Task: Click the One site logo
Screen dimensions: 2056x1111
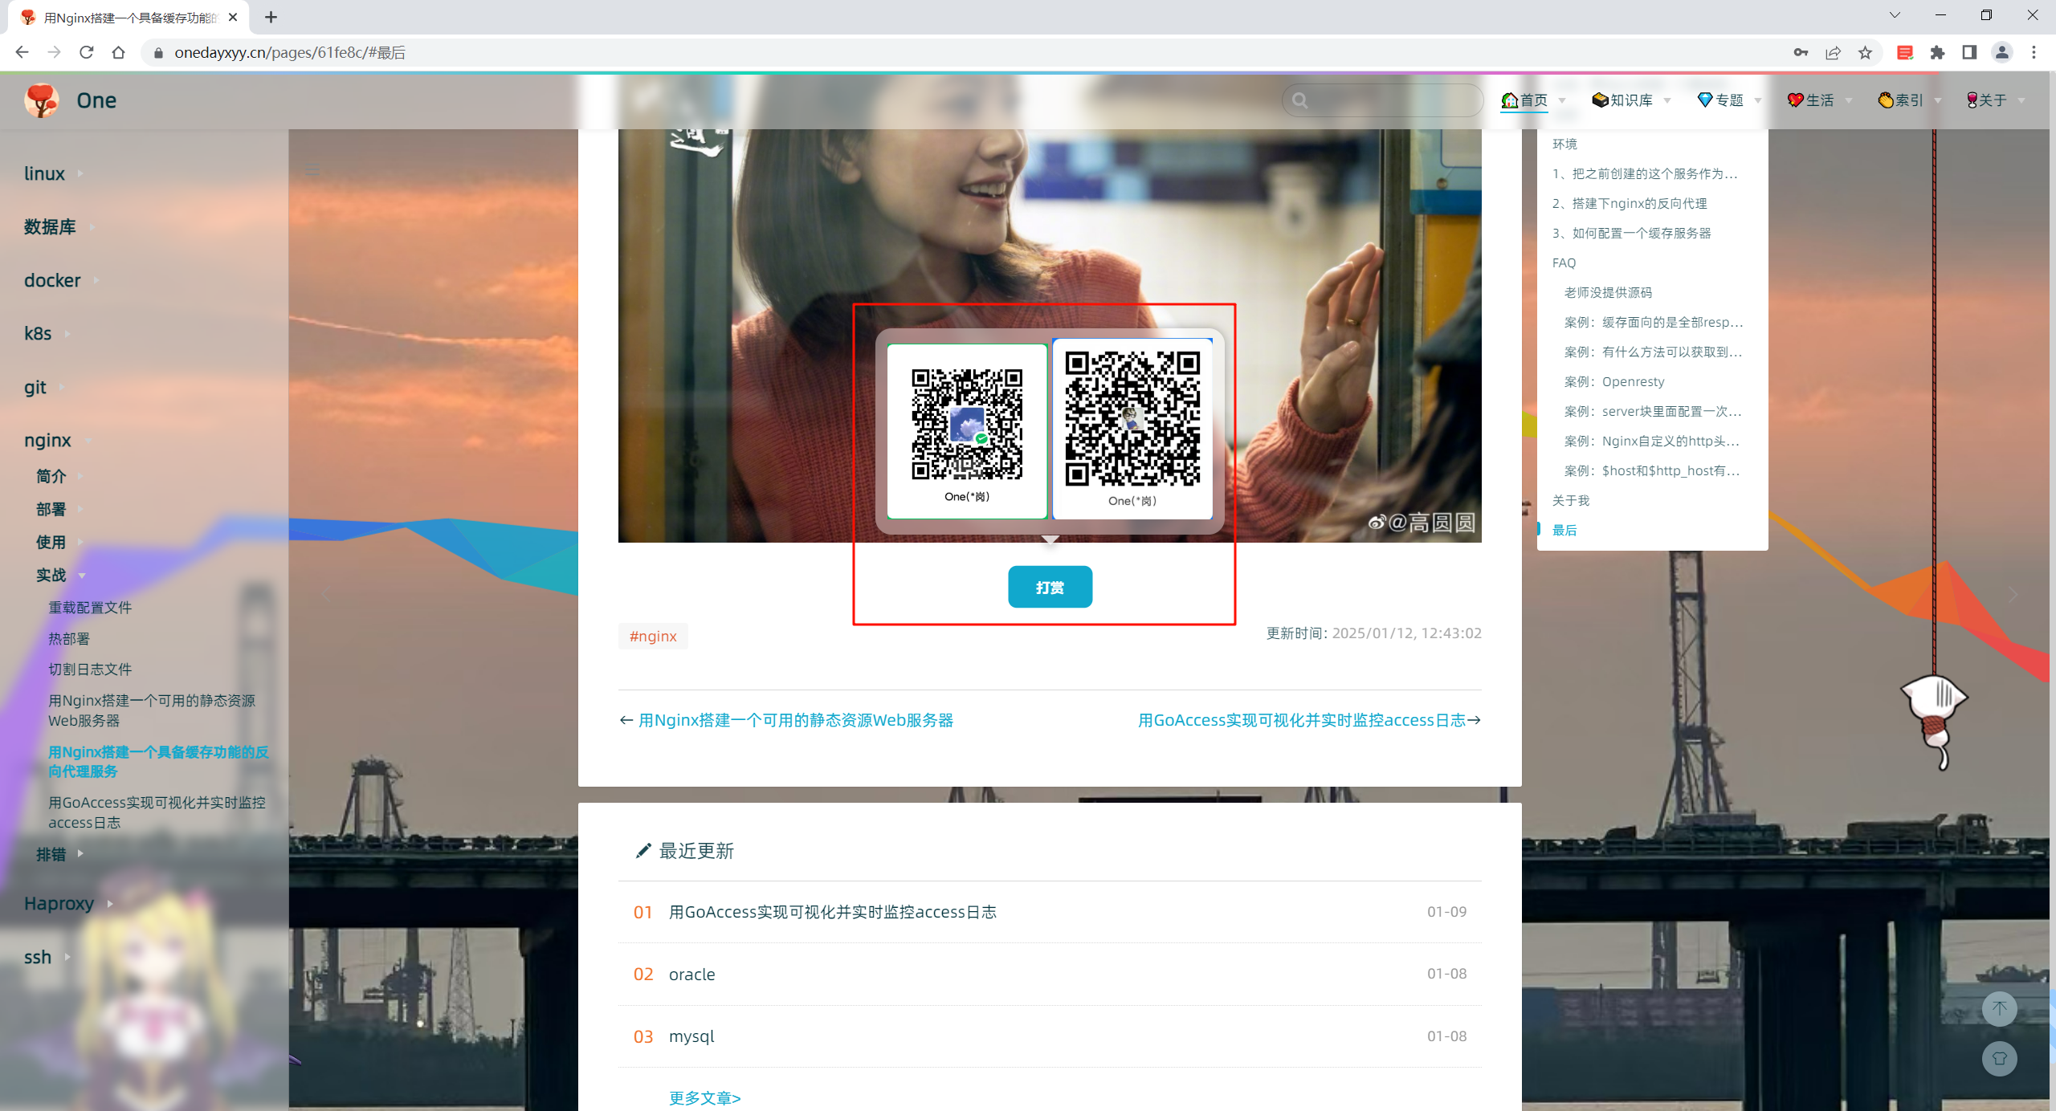Action: [42, 100]
